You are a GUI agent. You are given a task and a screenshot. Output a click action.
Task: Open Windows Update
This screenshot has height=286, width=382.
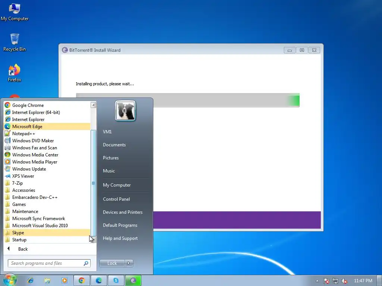pos(47,169)
